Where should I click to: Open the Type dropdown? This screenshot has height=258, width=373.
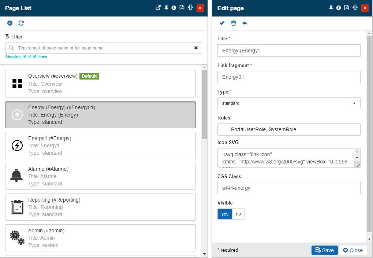tap(288, 103)
